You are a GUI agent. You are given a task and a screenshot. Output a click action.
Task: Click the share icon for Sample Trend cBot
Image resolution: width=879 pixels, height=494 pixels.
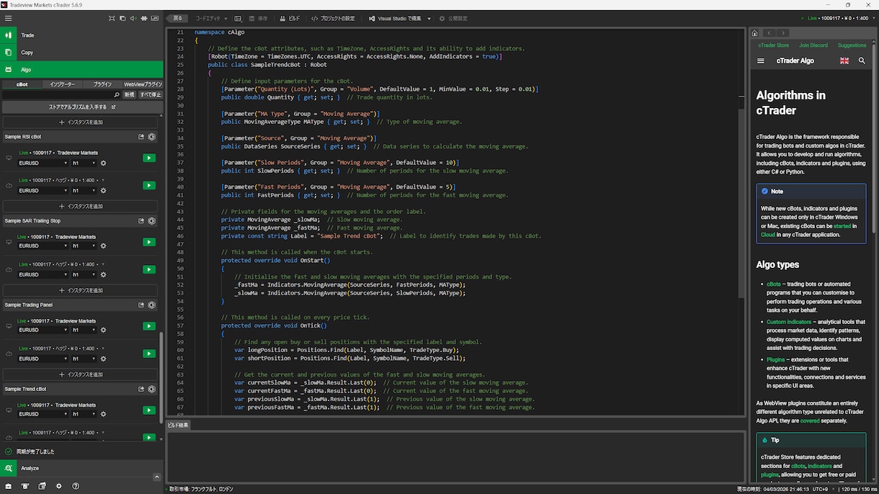pyautogui.click(x=142, y=390)
